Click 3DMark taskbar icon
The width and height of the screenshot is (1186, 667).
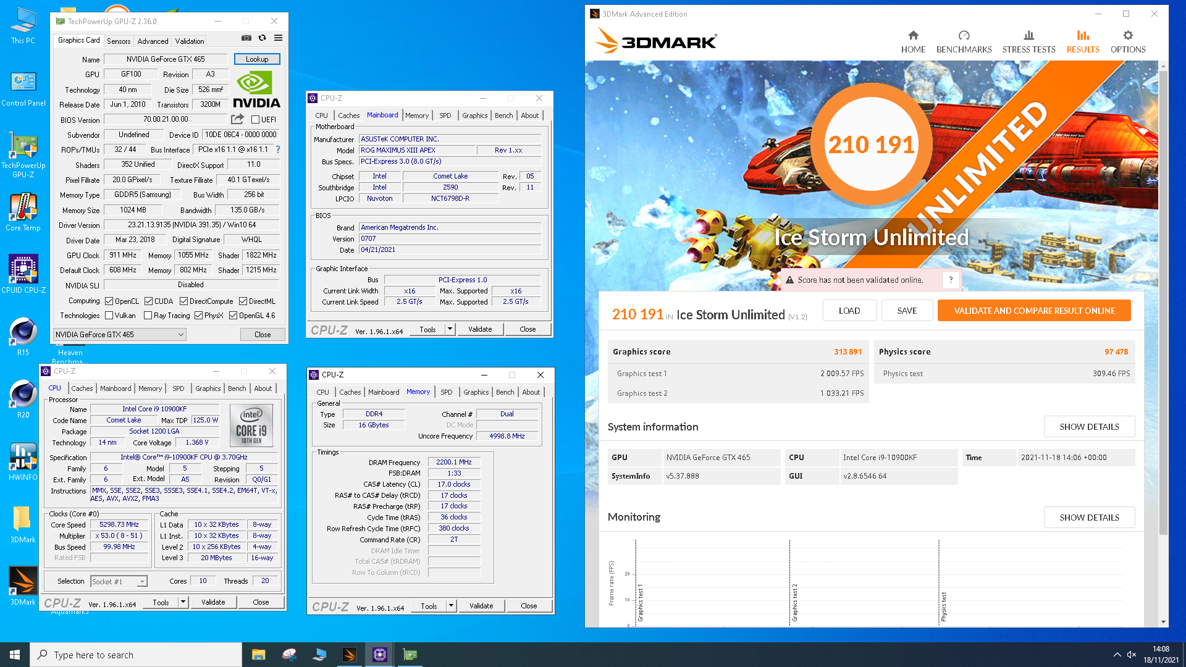point(350,655)
